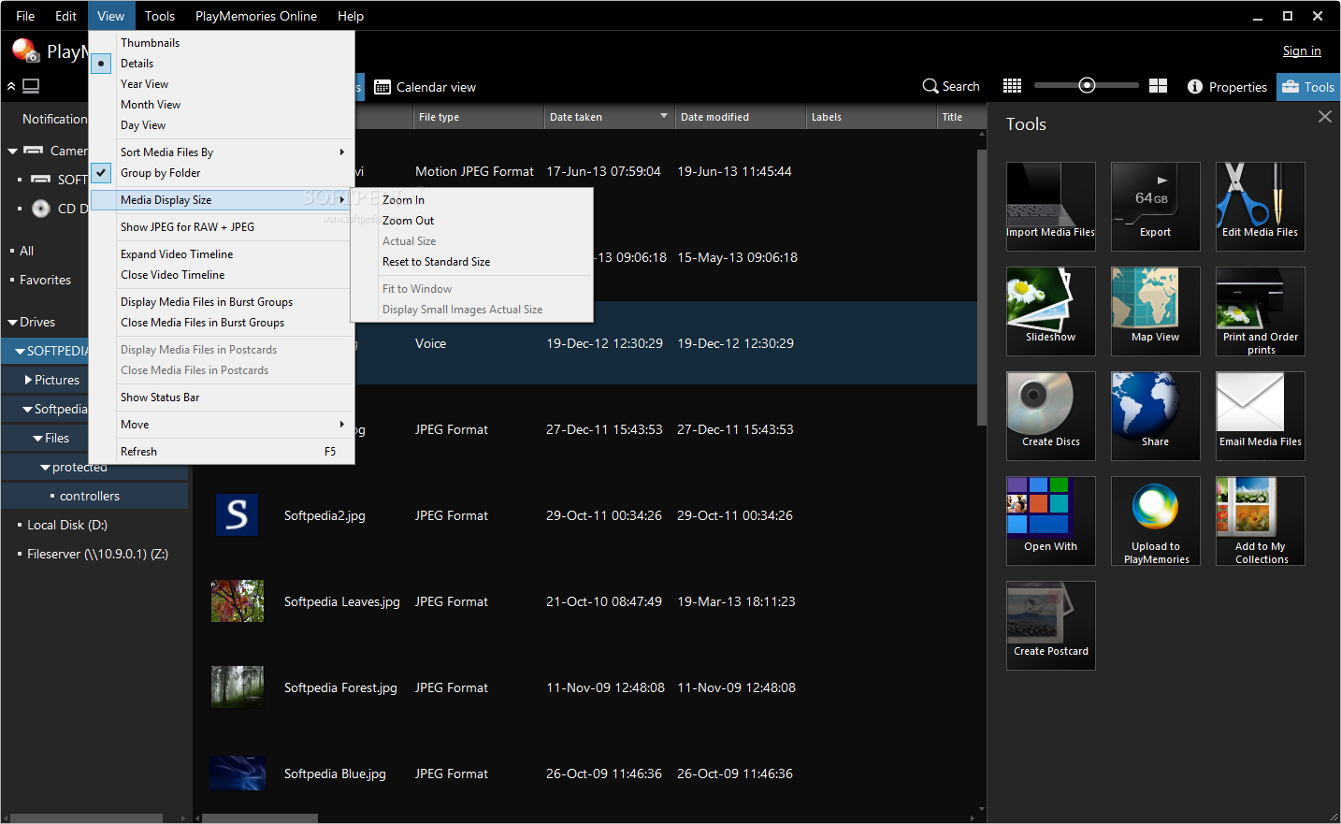Collapse the Drives tree node

tap(13, 323)
